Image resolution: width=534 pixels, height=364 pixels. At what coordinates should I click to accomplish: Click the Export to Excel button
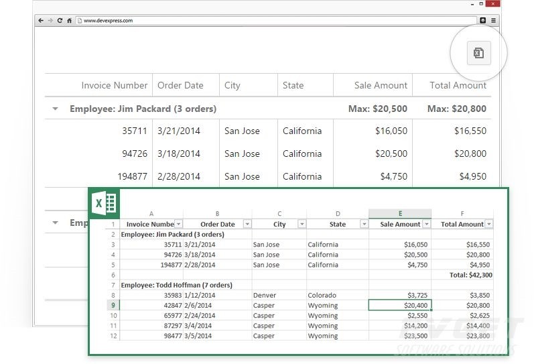pos(478,53)
